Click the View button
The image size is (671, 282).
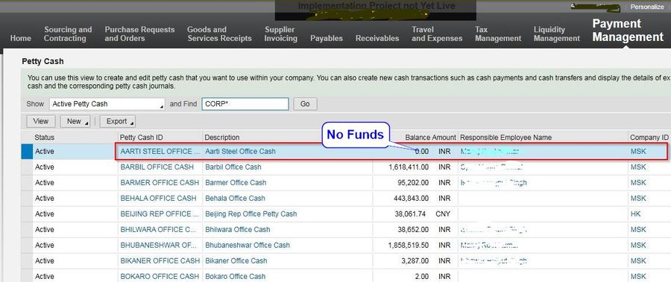click(41, 121)
